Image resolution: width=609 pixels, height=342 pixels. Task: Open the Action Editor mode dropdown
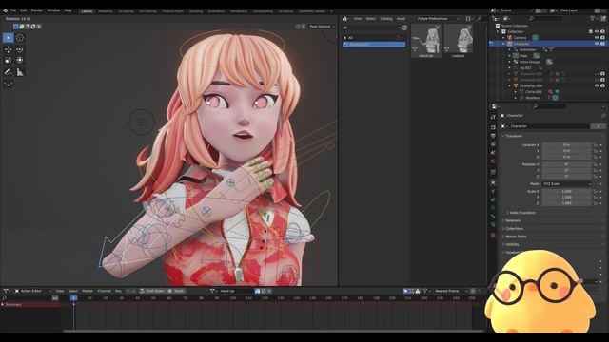33,291
